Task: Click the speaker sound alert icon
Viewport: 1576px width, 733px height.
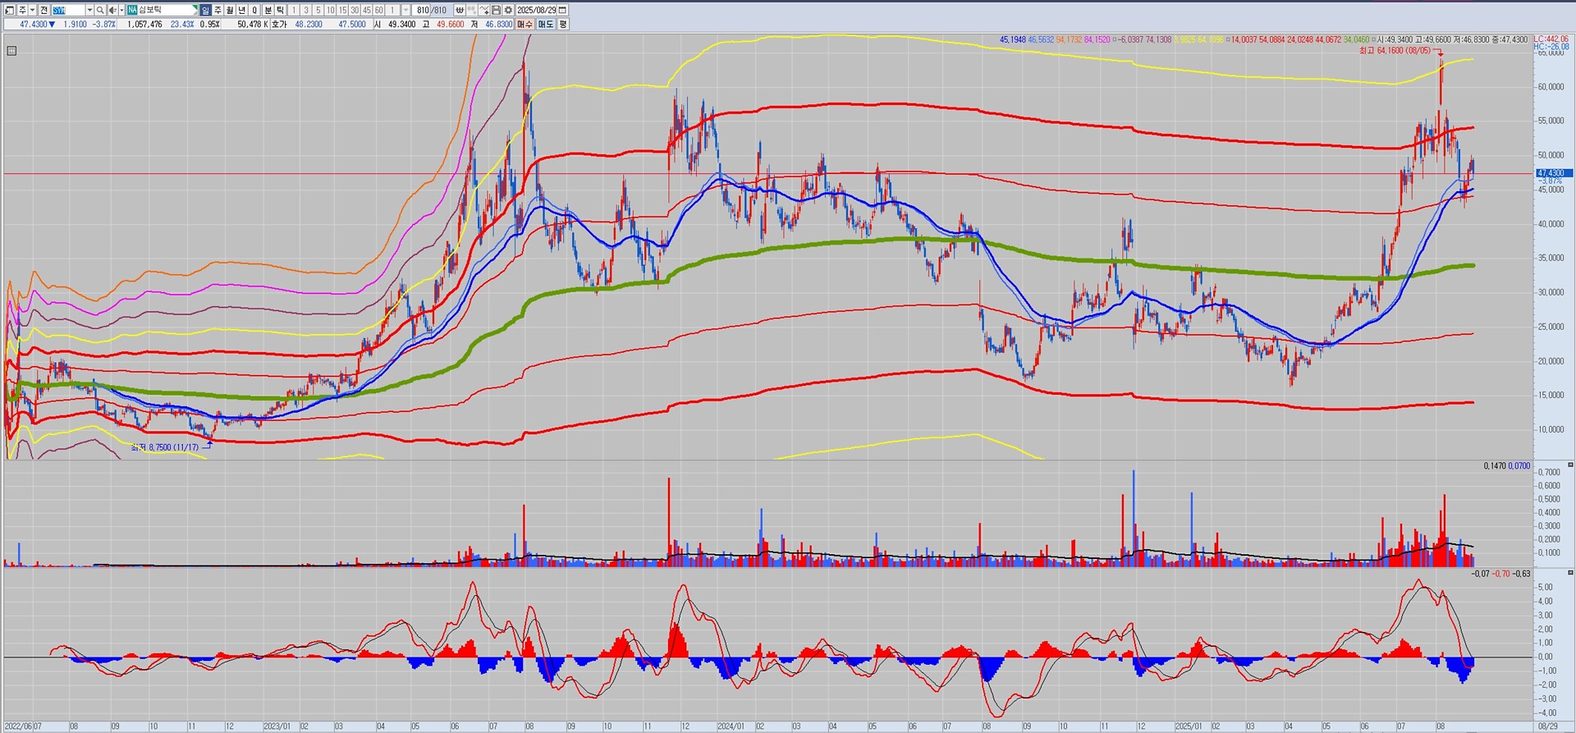Action: pyautogui.click(x=113, y=10)
